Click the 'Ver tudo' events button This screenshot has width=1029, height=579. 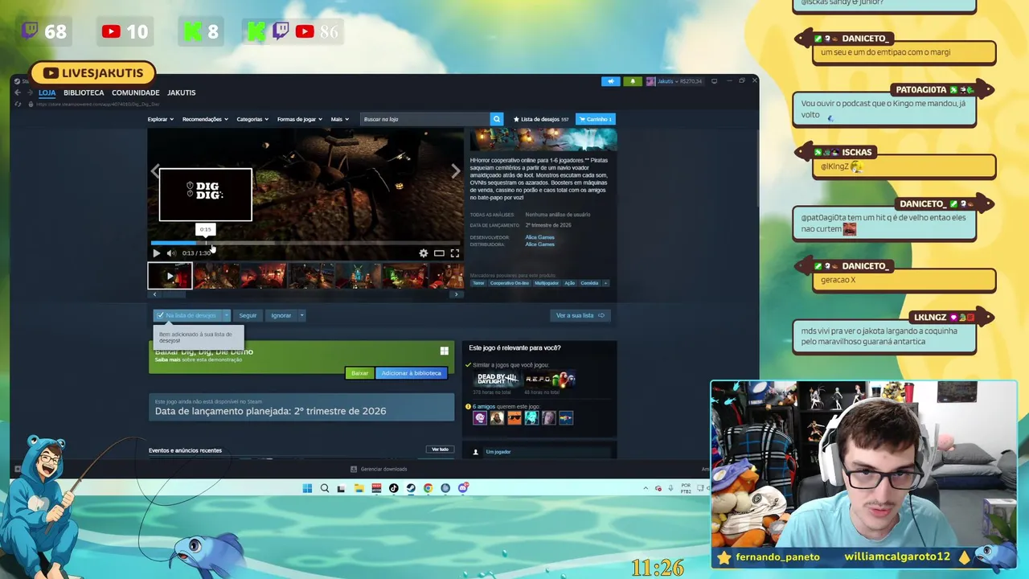point(440,450)
